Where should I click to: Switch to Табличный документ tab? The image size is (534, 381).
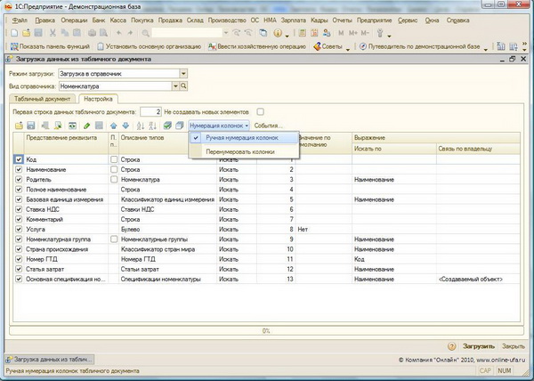click(x=42, y=99)
